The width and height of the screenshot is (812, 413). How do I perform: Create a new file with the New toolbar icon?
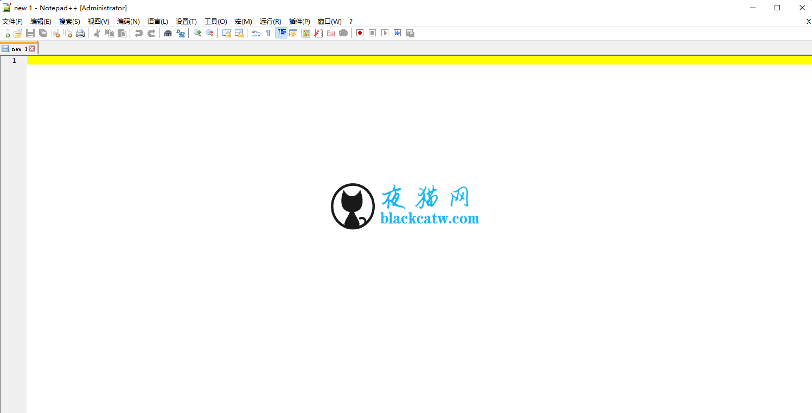tap(6, 33)
